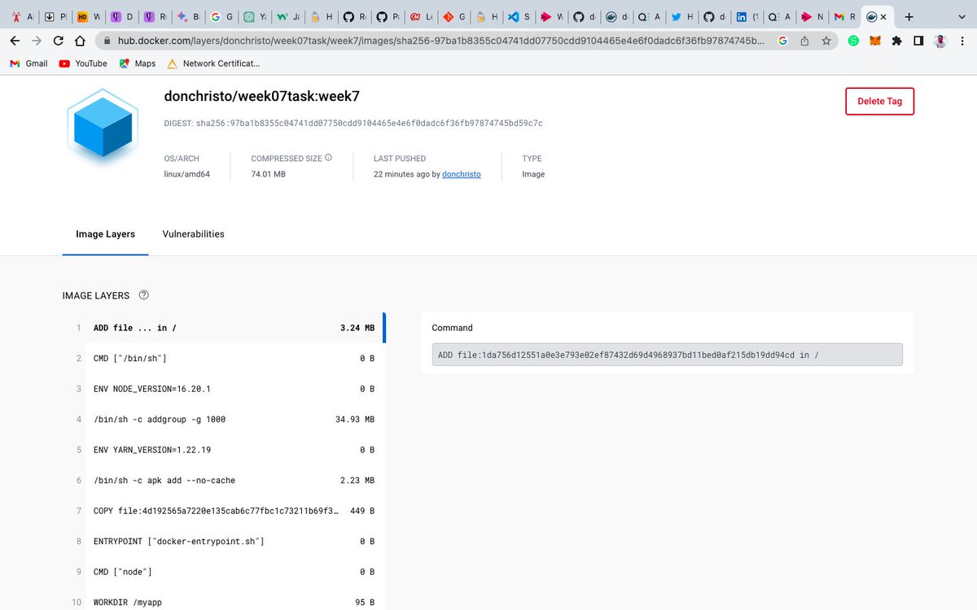The width and height of the screenshot is (977, 610).
Task: Select the Image Layers tab
Action: (x=106, y=234)
